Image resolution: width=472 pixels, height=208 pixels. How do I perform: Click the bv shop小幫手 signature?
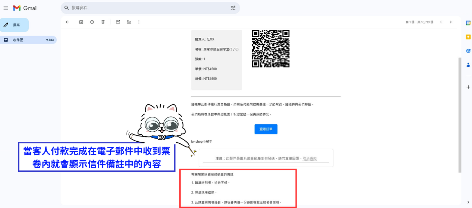[x=202, y=142]
